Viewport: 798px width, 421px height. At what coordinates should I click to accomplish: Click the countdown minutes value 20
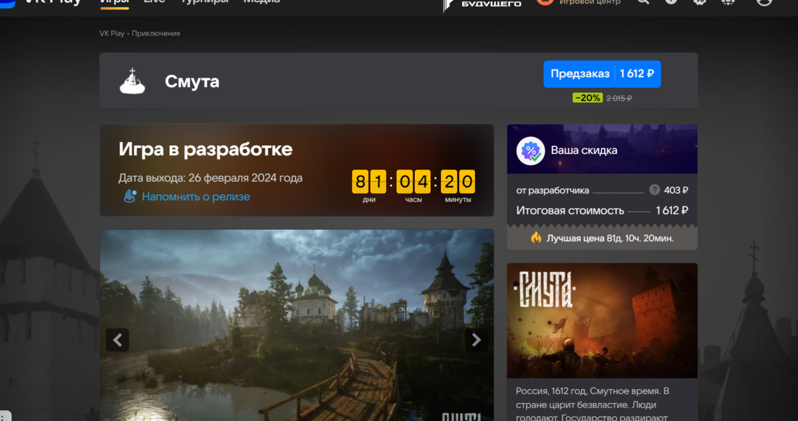point(458,182)
